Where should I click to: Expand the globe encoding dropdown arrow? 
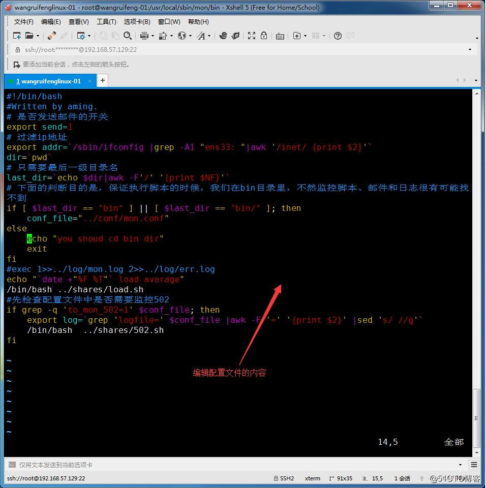pyautogui.click(x=190, y=36)
